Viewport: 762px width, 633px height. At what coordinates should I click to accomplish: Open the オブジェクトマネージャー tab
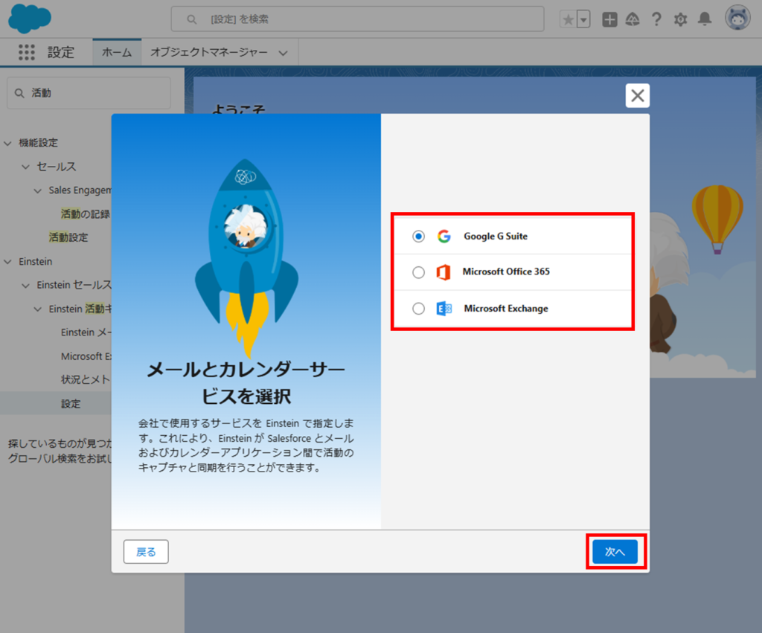[x=209, y=52]
